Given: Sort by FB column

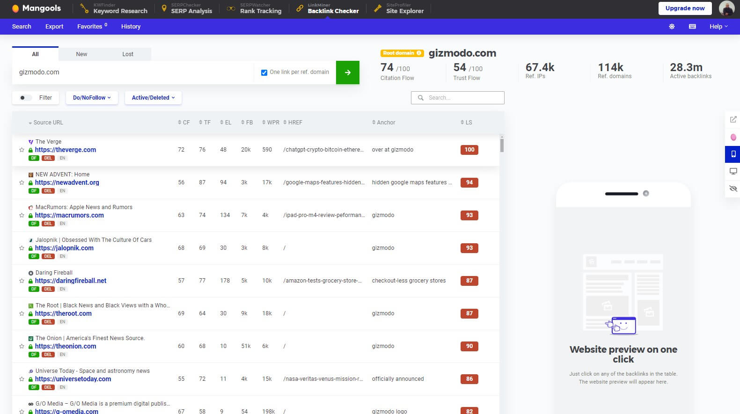Looking at the screenshot, I should pos(247,123).
